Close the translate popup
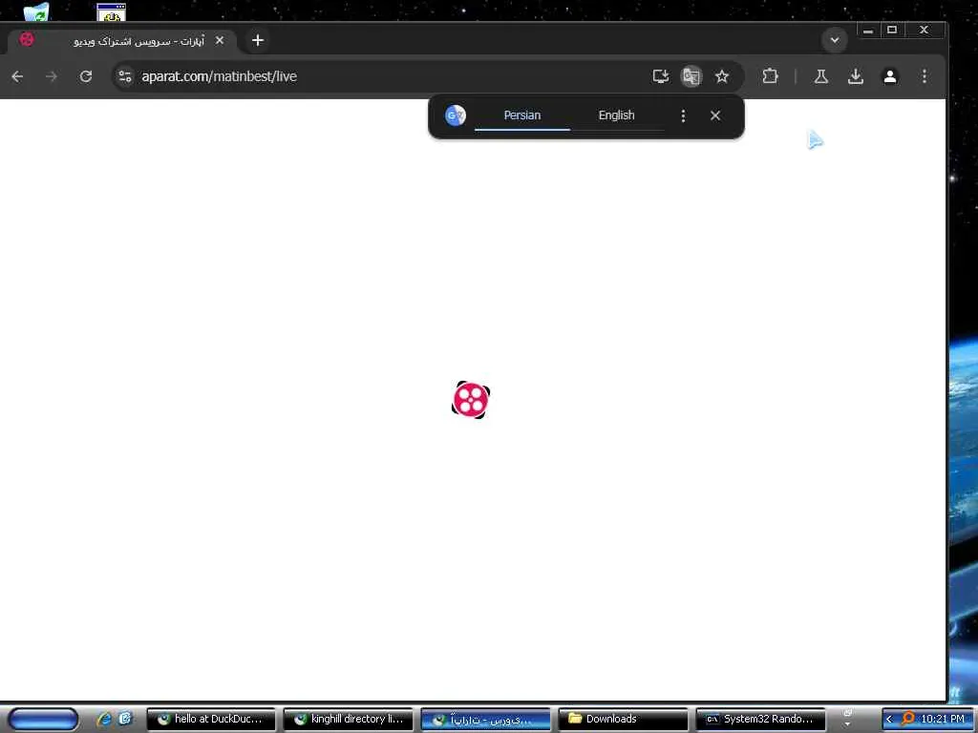978x733 pixels. point(715,115)
